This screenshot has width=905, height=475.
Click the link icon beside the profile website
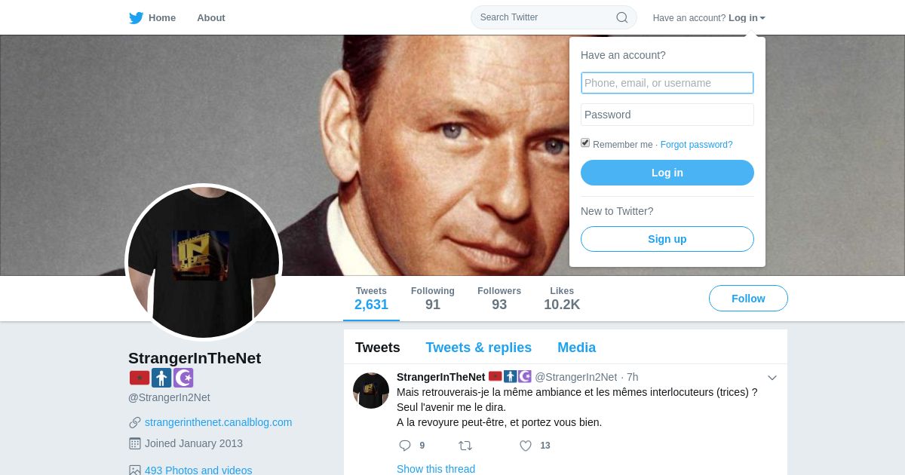(135, 422)
